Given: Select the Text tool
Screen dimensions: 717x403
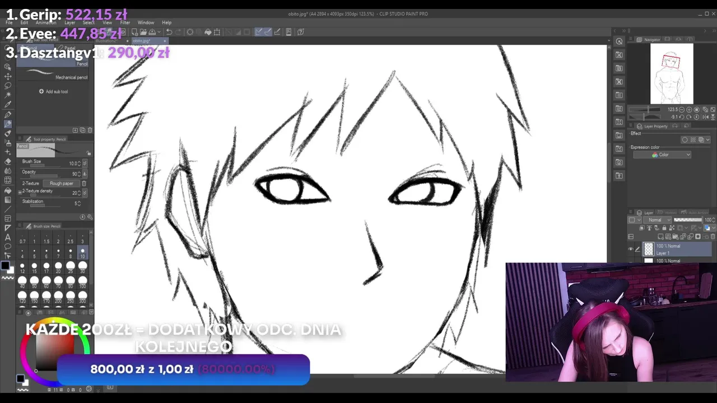Looking at the screenshot, I should point(8,237).
